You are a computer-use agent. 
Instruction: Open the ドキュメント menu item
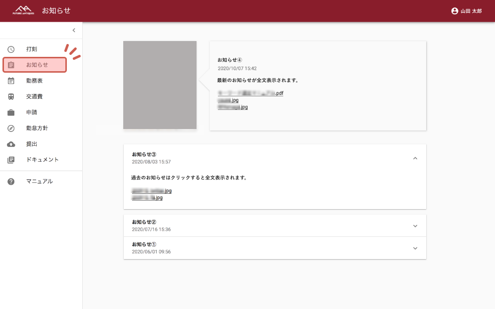point(42,160)
